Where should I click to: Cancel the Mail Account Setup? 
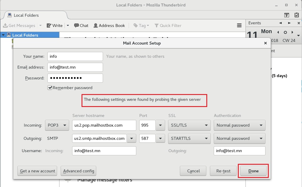pos(193,171)
